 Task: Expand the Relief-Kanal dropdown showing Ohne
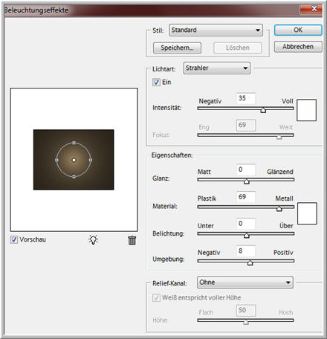click(245, 282)
